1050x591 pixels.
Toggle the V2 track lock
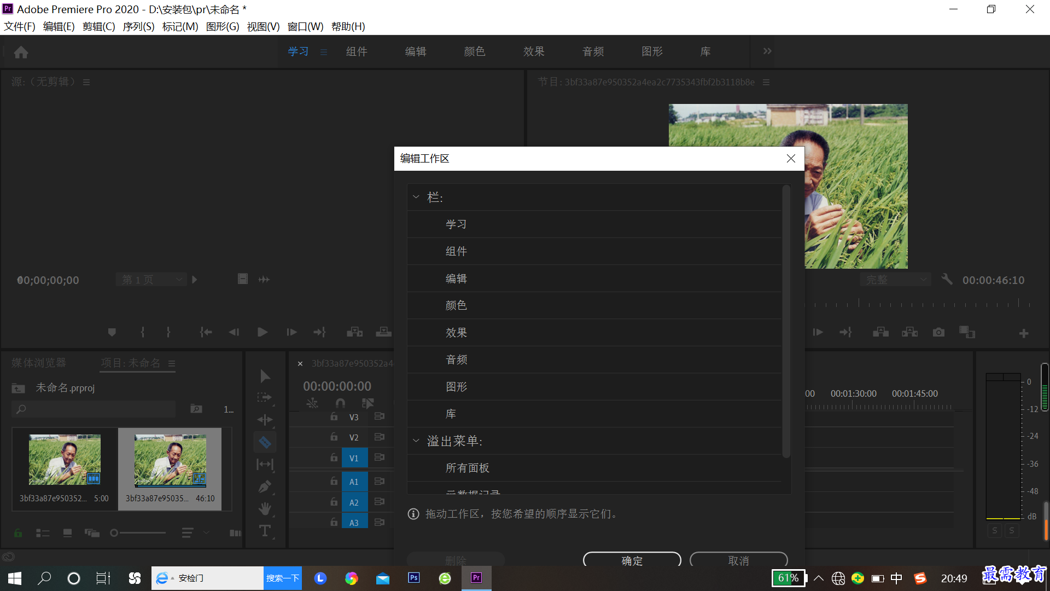[334, 437]
